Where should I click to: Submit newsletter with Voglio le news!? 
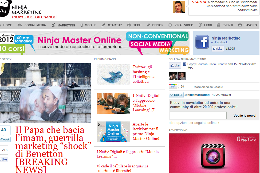click(x=245, y=116)
